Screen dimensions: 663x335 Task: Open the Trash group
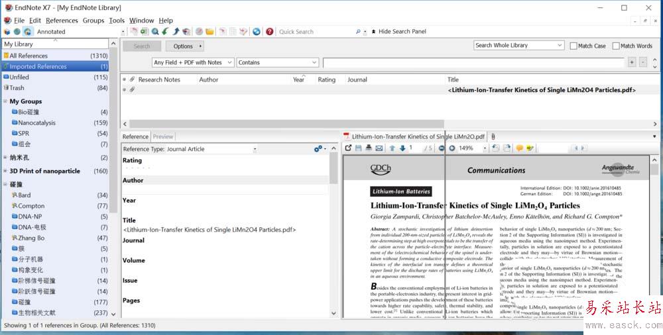pos(56,88)
